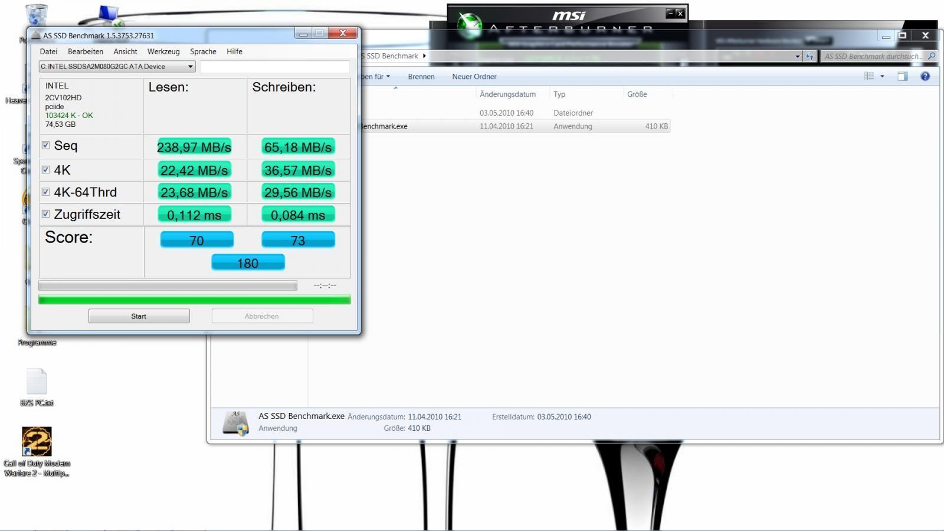Click the green overall progress bar

195,300
